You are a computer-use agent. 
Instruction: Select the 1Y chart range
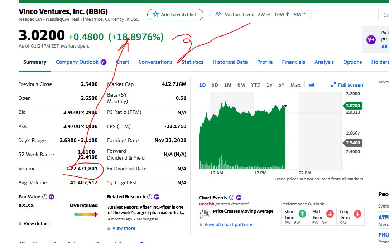[269, 85]
